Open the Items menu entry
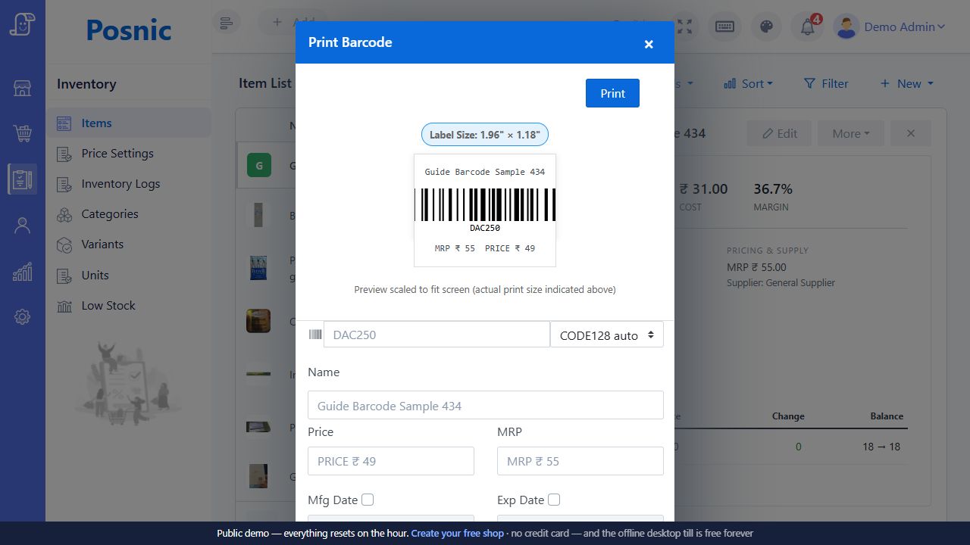This screenshot has height=545, width=970. tap(129, 123)
